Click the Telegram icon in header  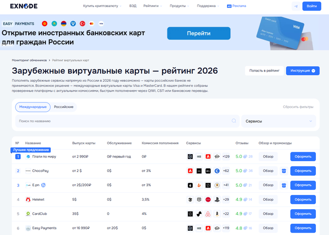tap(296, 6)
